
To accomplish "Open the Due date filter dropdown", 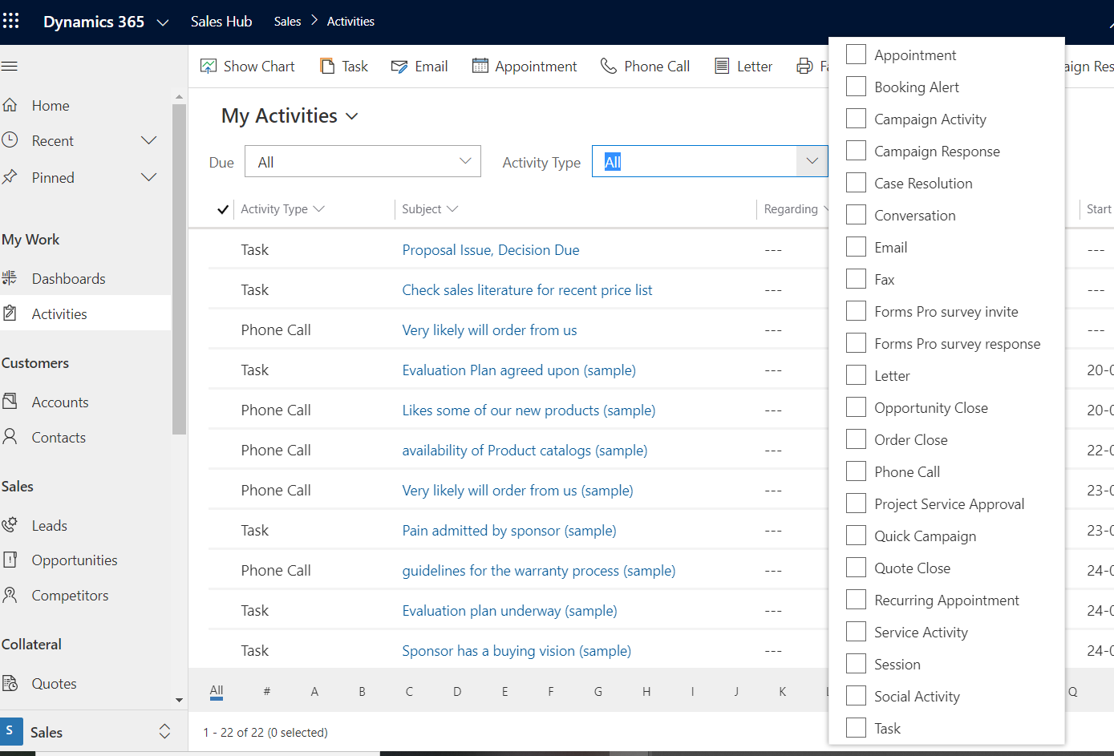I will click(362, 161).
